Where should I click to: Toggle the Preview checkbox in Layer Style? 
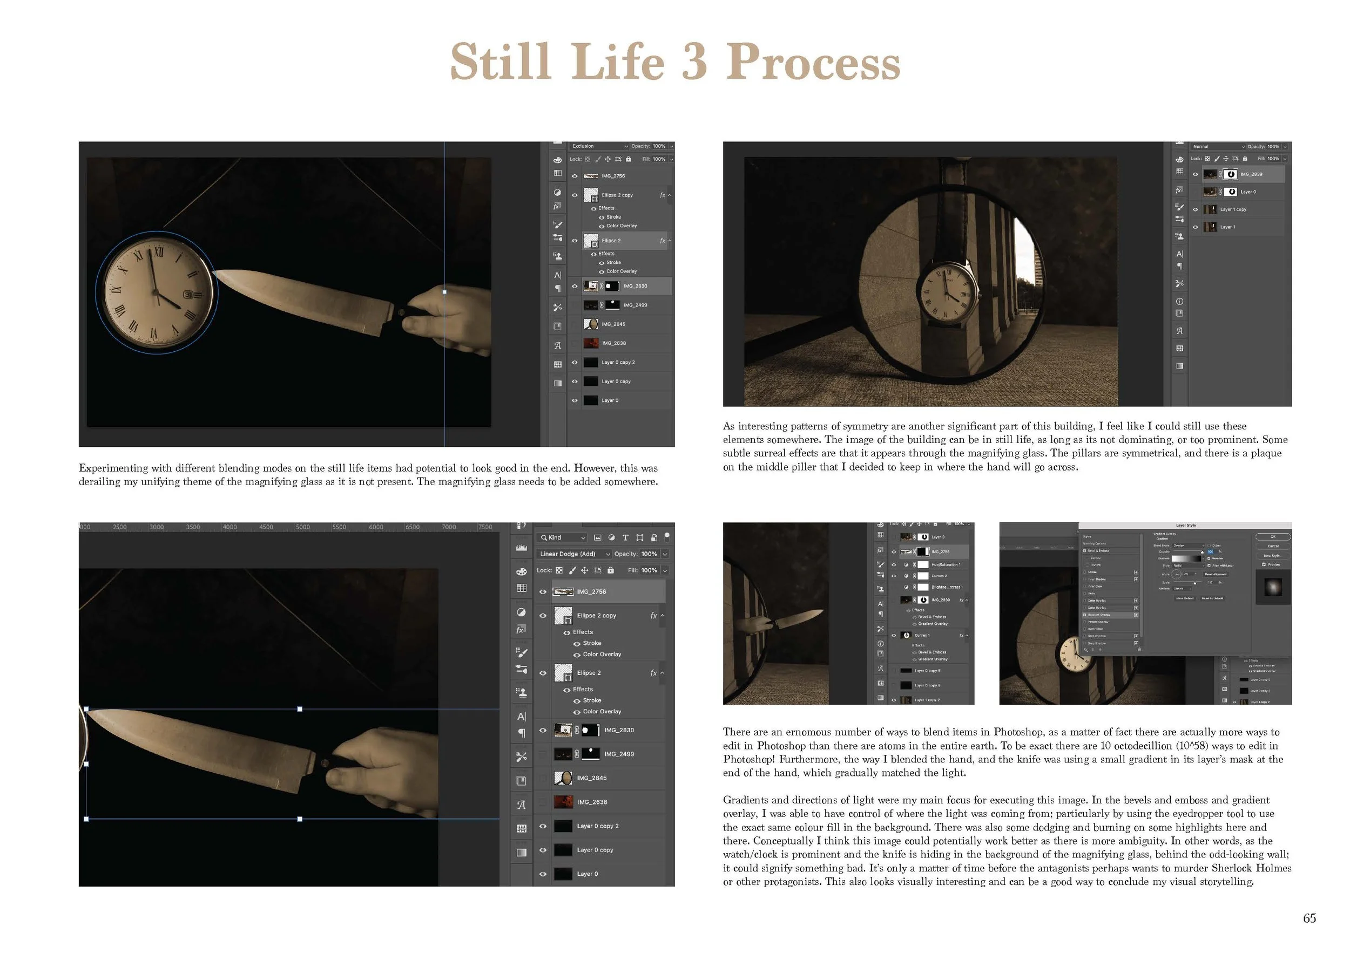pyautogui.click(x=1264, y=564)
